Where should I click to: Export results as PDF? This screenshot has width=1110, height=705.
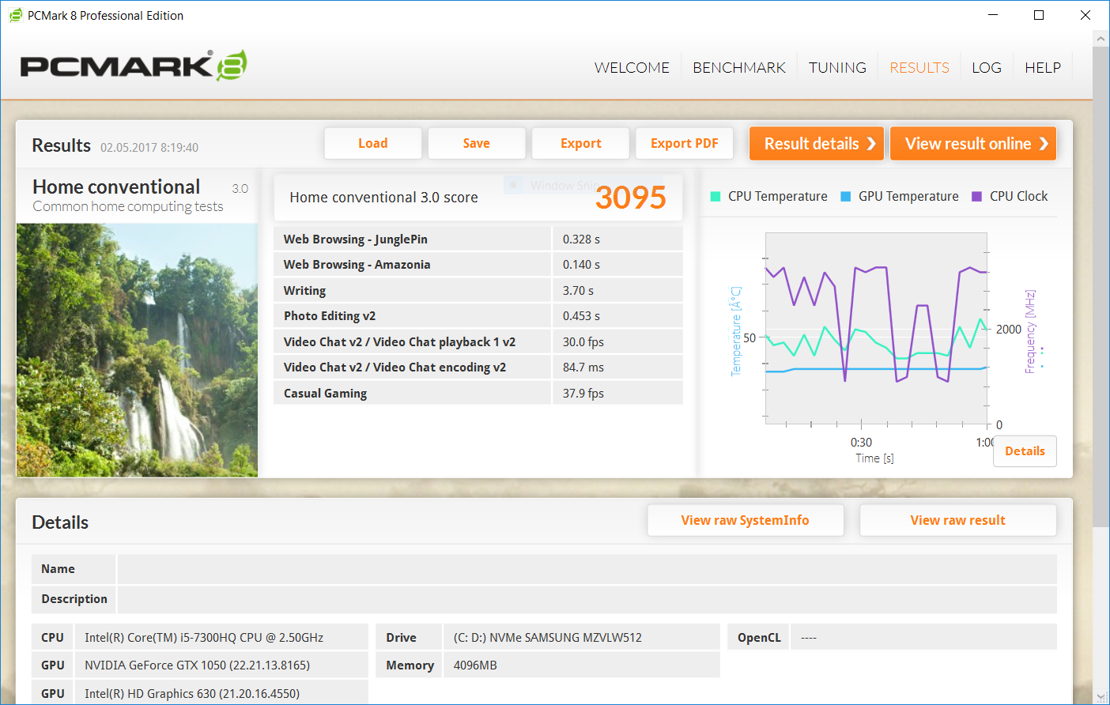point(685,143)
